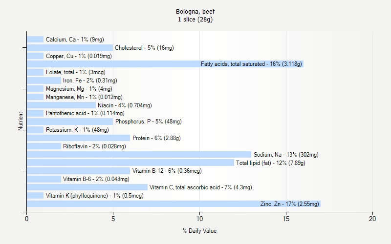
Task: Select the Iron, Fe - 2% (0.31mg) label
Action: [x=90, y=81]
